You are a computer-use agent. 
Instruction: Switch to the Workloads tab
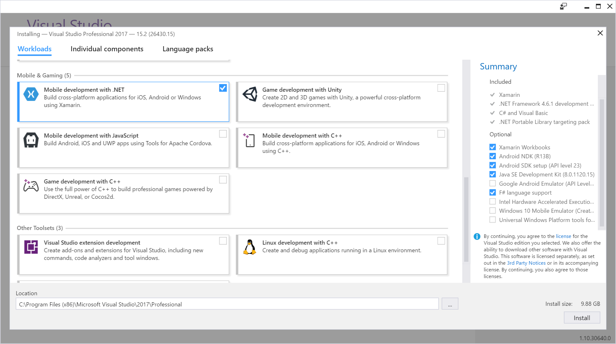click(35, 49)
